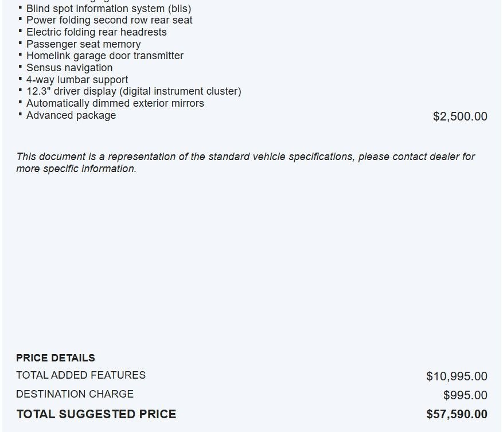Select Power folding second row rear seat
This screenshot has width=503, height=432.
click(110, 20)
